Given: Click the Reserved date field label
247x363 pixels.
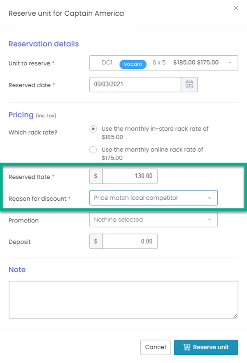Looking at the screenshot, I should click(x=30, y=85).
